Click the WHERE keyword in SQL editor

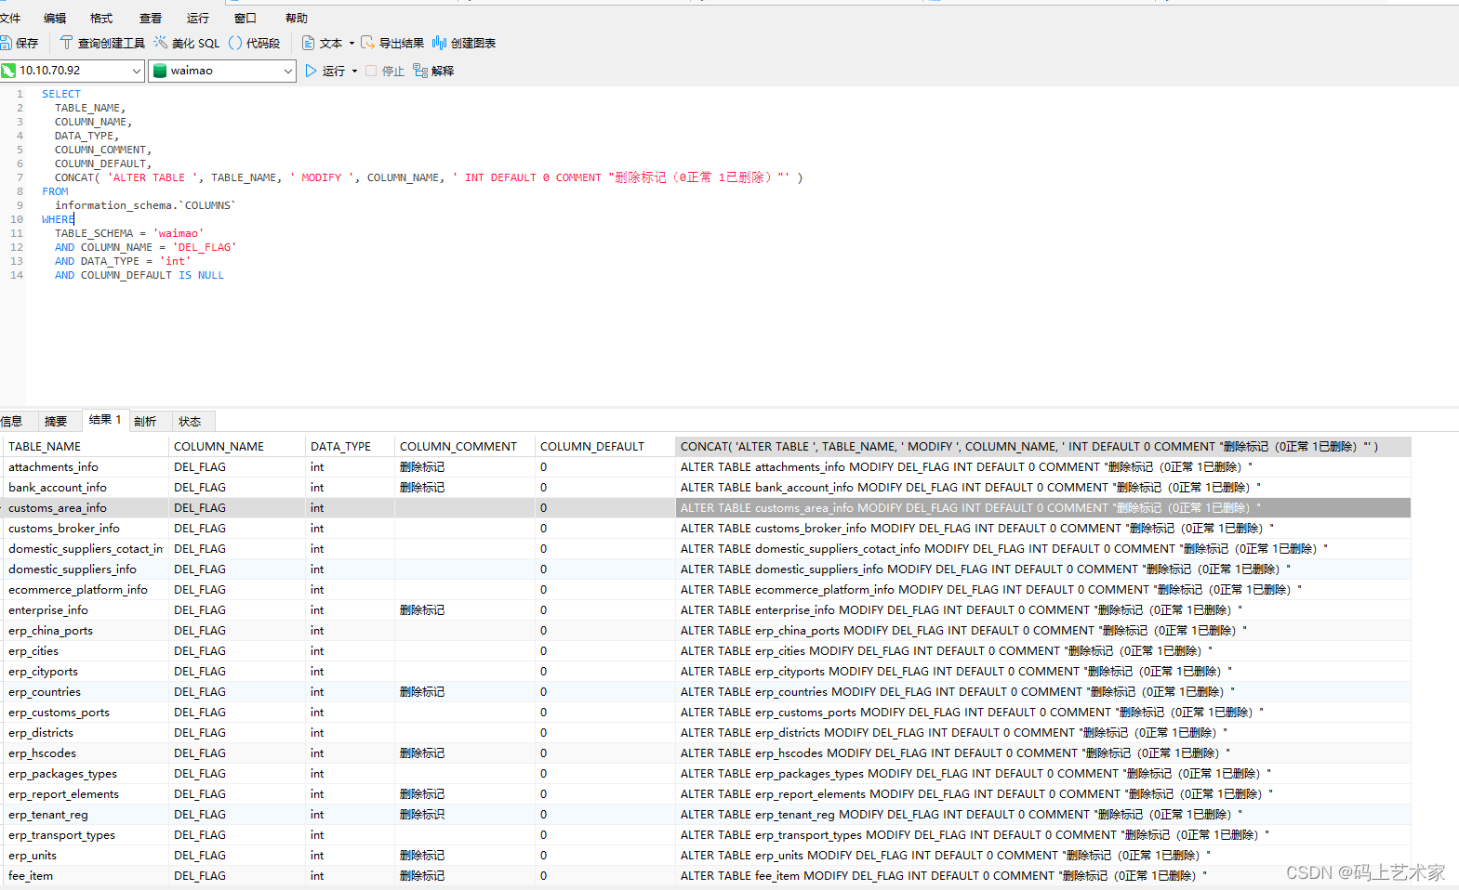point(58,219)
